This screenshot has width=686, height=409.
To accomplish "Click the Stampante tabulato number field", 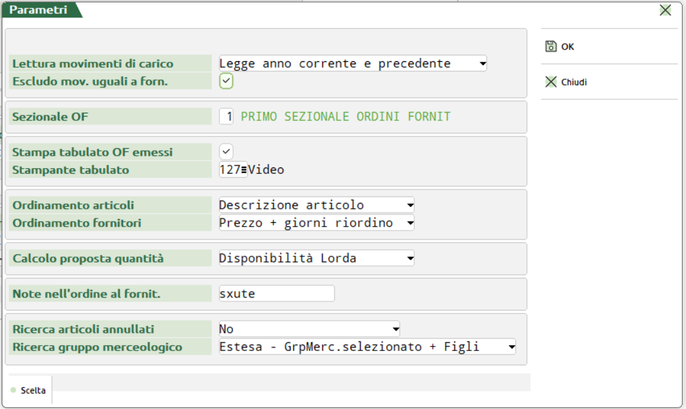I will coord(229,170).
